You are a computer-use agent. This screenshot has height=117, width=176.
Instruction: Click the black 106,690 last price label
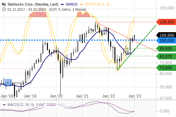(166, 35)
